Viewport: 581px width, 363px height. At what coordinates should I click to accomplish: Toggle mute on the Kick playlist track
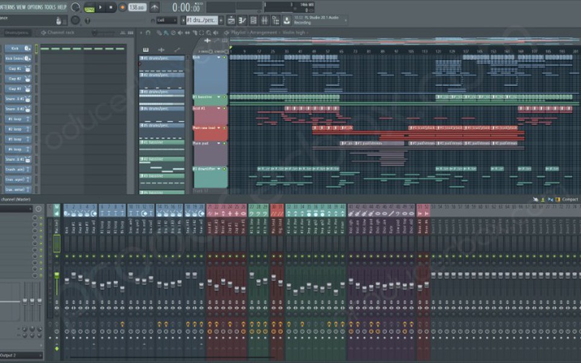pos(225,57)
